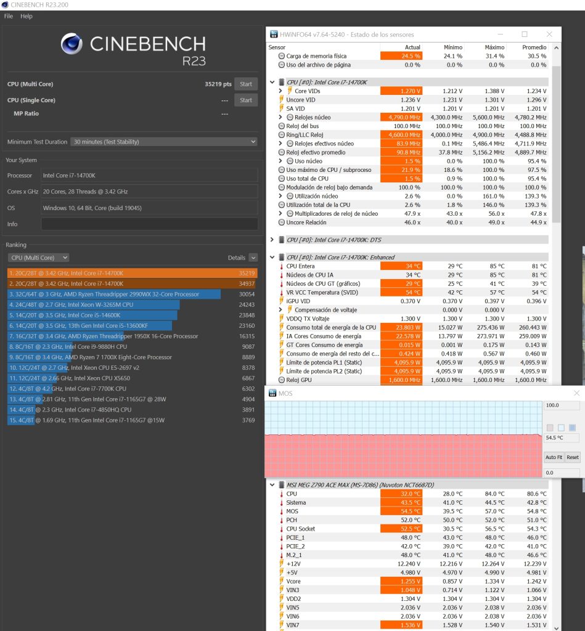Open the CPU (Multi Core) ranking dropdown
The image size is (585, 631).
[x=39, y=258]
